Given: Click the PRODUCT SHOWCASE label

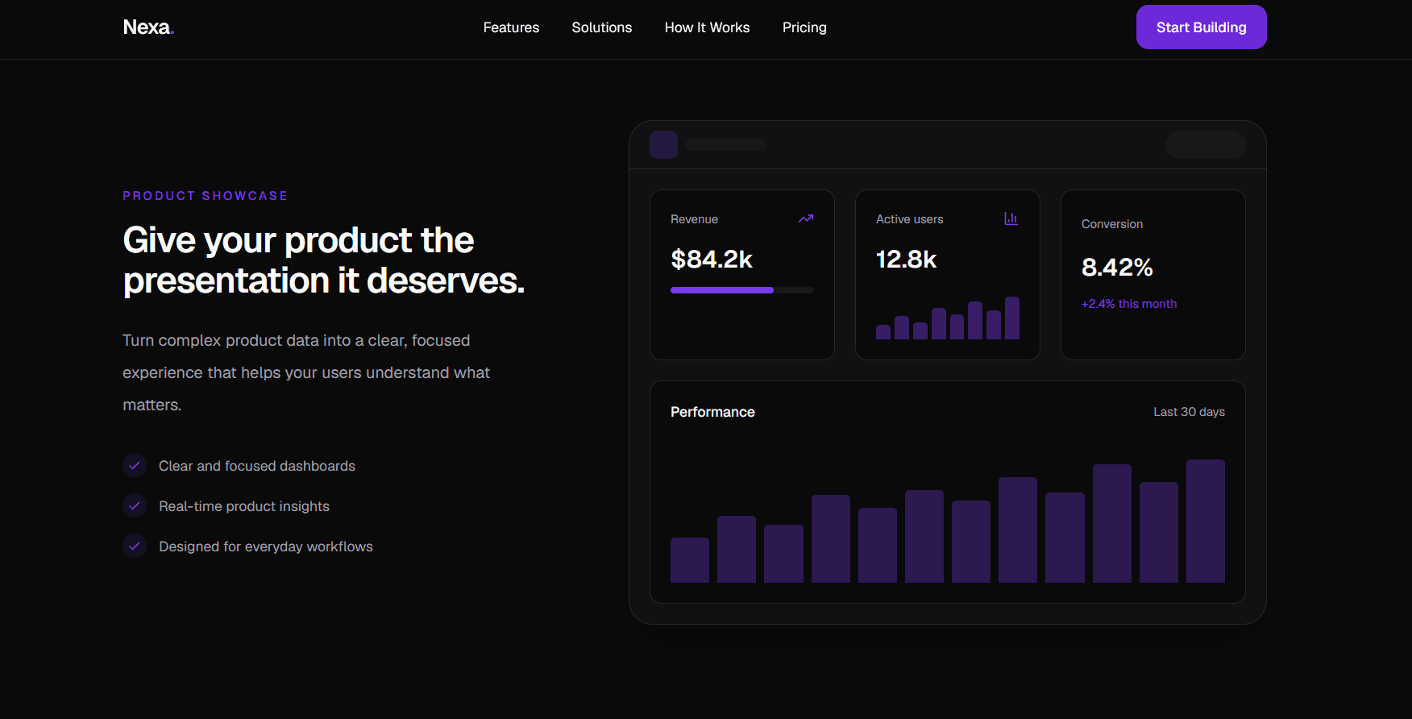Looking at the screenshot, I should [x=205, y=196].
